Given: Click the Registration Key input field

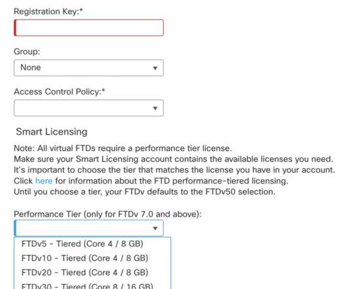Looking at the screenshot, I should (x=88, y=27).
